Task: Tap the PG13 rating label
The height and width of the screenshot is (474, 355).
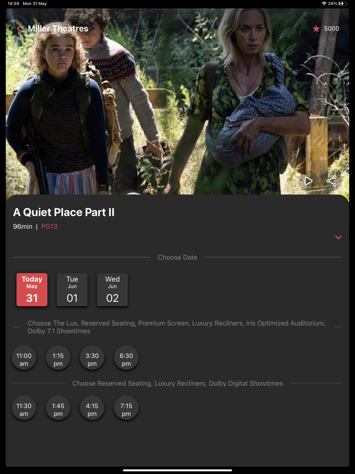Action: (49, 226)
